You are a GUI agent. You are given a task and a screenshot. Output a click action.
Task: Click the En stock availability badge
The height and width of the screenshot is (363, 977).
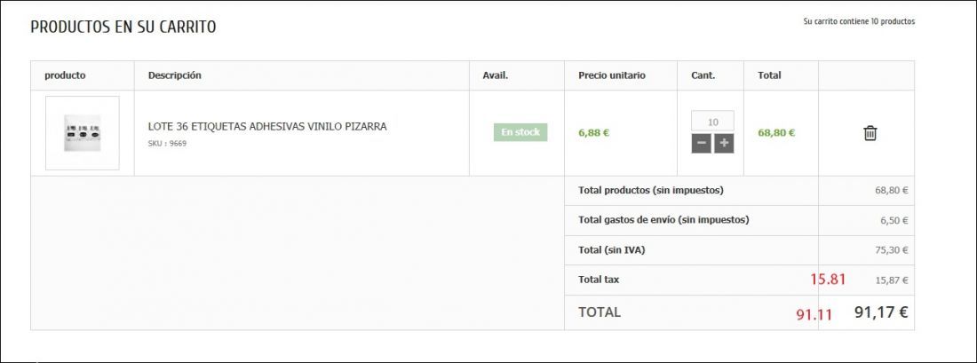pyautogui.click(x=520, y=132)
